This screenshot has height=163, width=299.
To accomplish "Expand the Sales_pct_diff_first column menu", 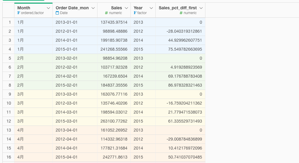I will pos(201,8).
